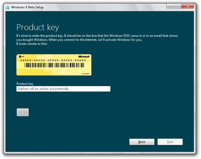This screenshot has width=201, height=159.
Task: Select the 'It looks similar to this:' text
Action: click(32, 44)
